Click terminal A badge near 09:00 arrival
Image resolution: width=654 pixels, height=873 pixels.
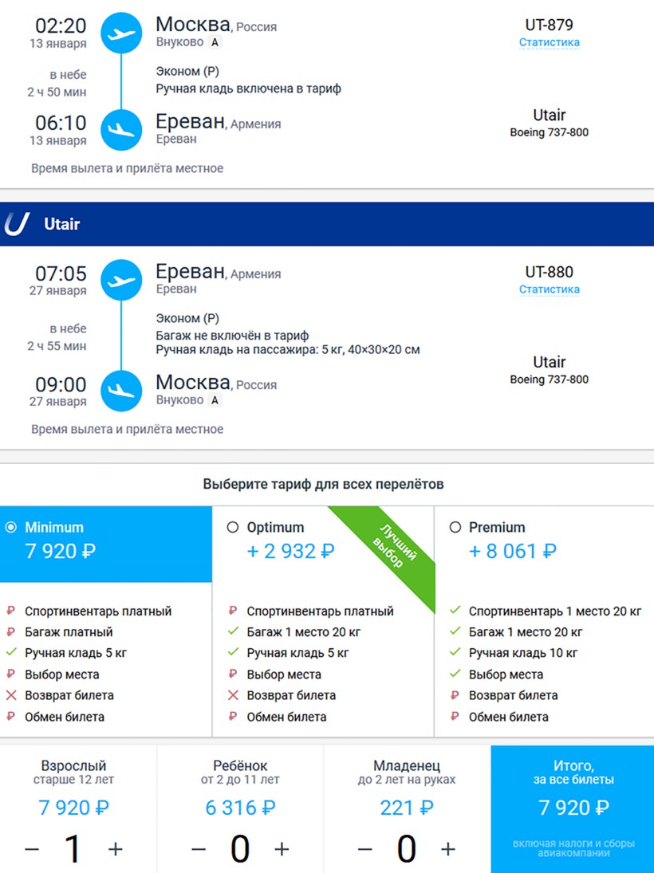[x=215, y=400]
